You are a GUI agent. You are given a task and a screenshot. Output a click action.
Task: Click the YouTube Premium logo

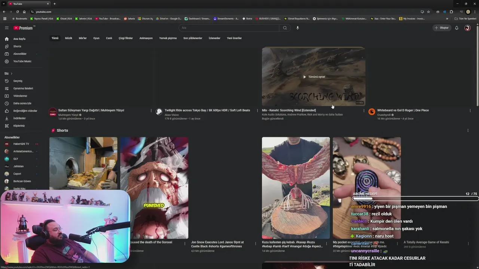point(24,28)
